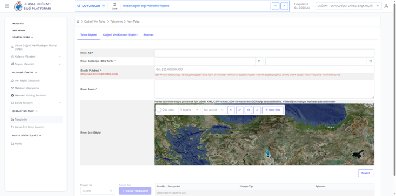Image resolution: width=396 pixels, height=196 pixels.
Task: Switch to Sepetim tab
Action: pyautogui.click(x=149, y=34)
